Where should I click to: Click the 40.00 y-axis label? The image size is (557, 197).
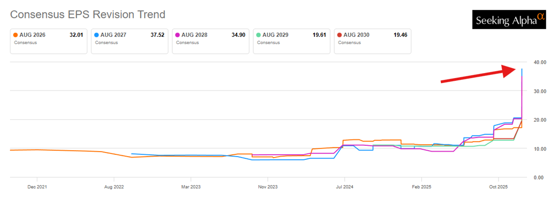[x=539, y=62]
